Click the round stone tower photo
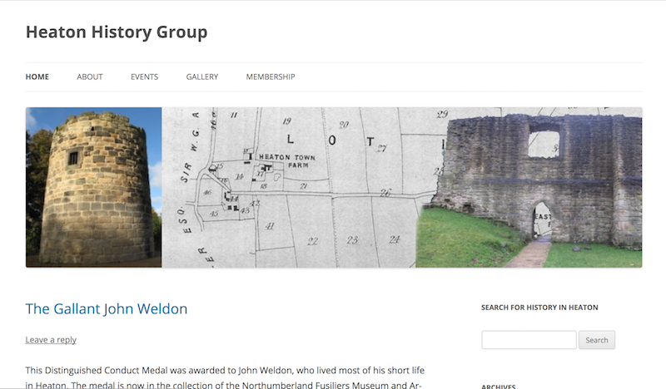Image resolution: width=666 pixels, height=389 pixels. click(x=93, y=187)
